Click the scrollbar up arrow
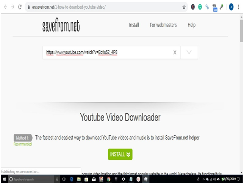244x184 pixels. (241, 17)
